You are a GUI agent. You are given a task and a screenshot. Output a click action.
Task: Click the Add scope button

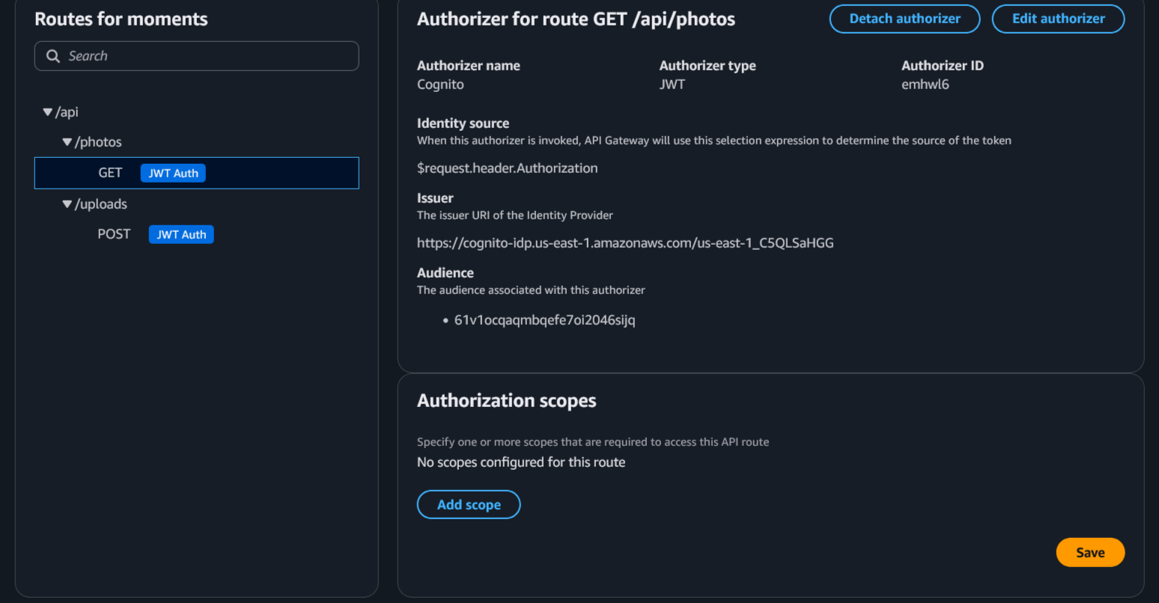tap(468, 504)
